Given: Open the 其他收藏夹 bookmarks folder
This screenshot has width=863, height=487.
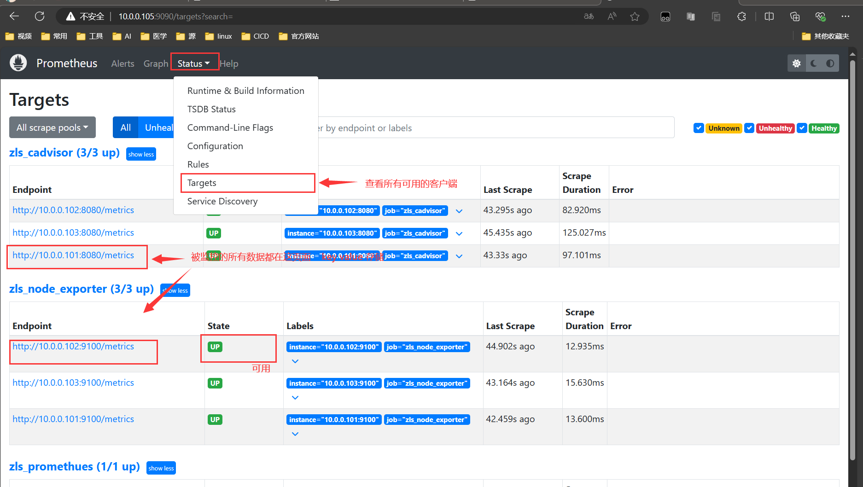Looking at the screenshot, I should click(x=825, y=36).
